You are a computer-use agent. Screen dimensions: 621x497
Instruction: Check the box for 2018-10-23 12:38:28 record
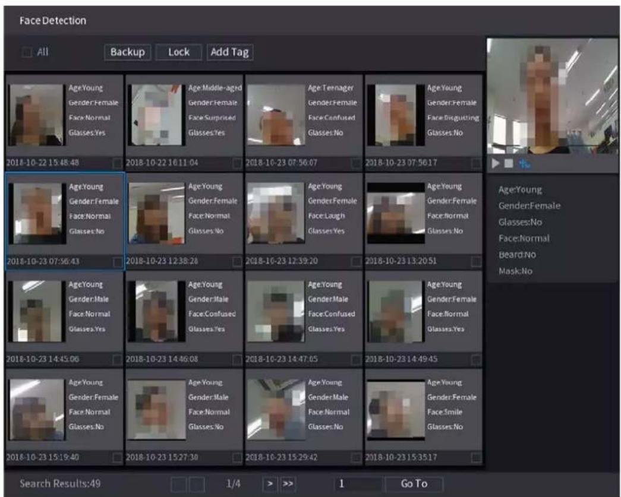tap(237, 261)
